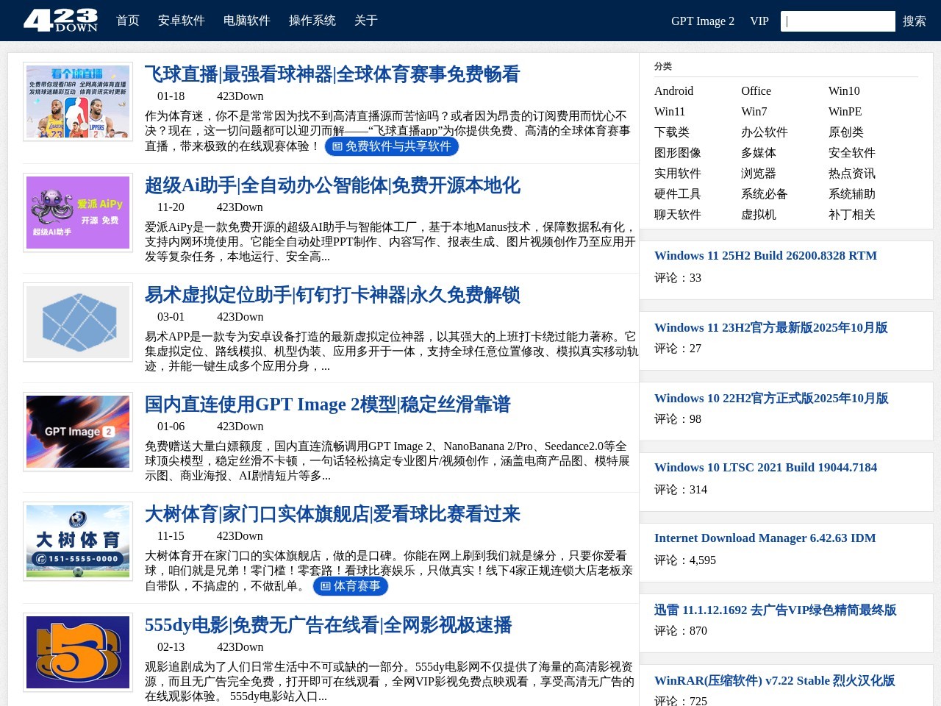Open Internet Download Manager 6.42.63 IDM
The width and height of the screenshot is (941, 706).
pyautogui.click(x=765, y=538)
